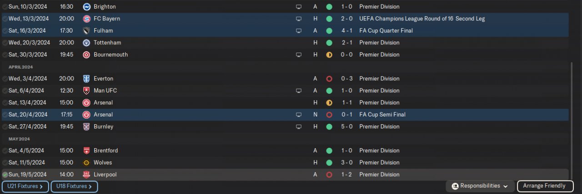Open the Responsibilities dropdown
The height and width of the screenshot is (194, 582).
(x=481, y=186)
